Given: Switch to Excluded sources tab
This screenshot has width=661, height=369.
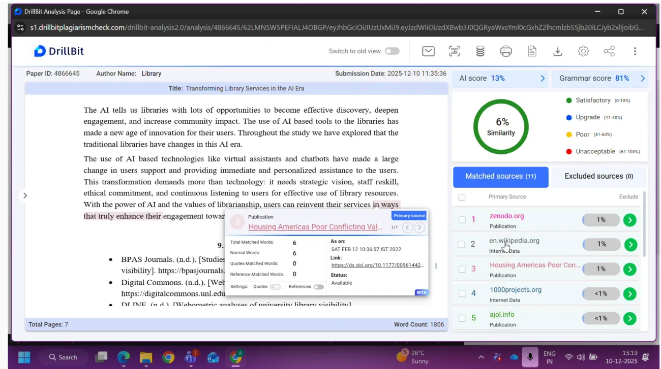Looking at the screenshot, I should 598,176.
